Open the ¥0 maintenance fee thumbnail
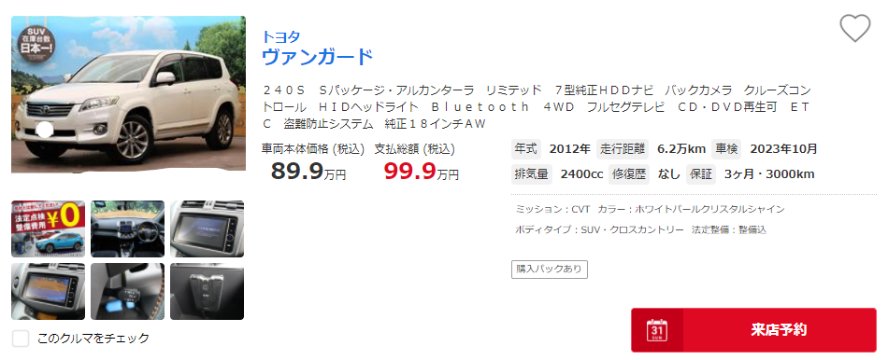Viewport: 888px width, 360px height. coord(48,228)
